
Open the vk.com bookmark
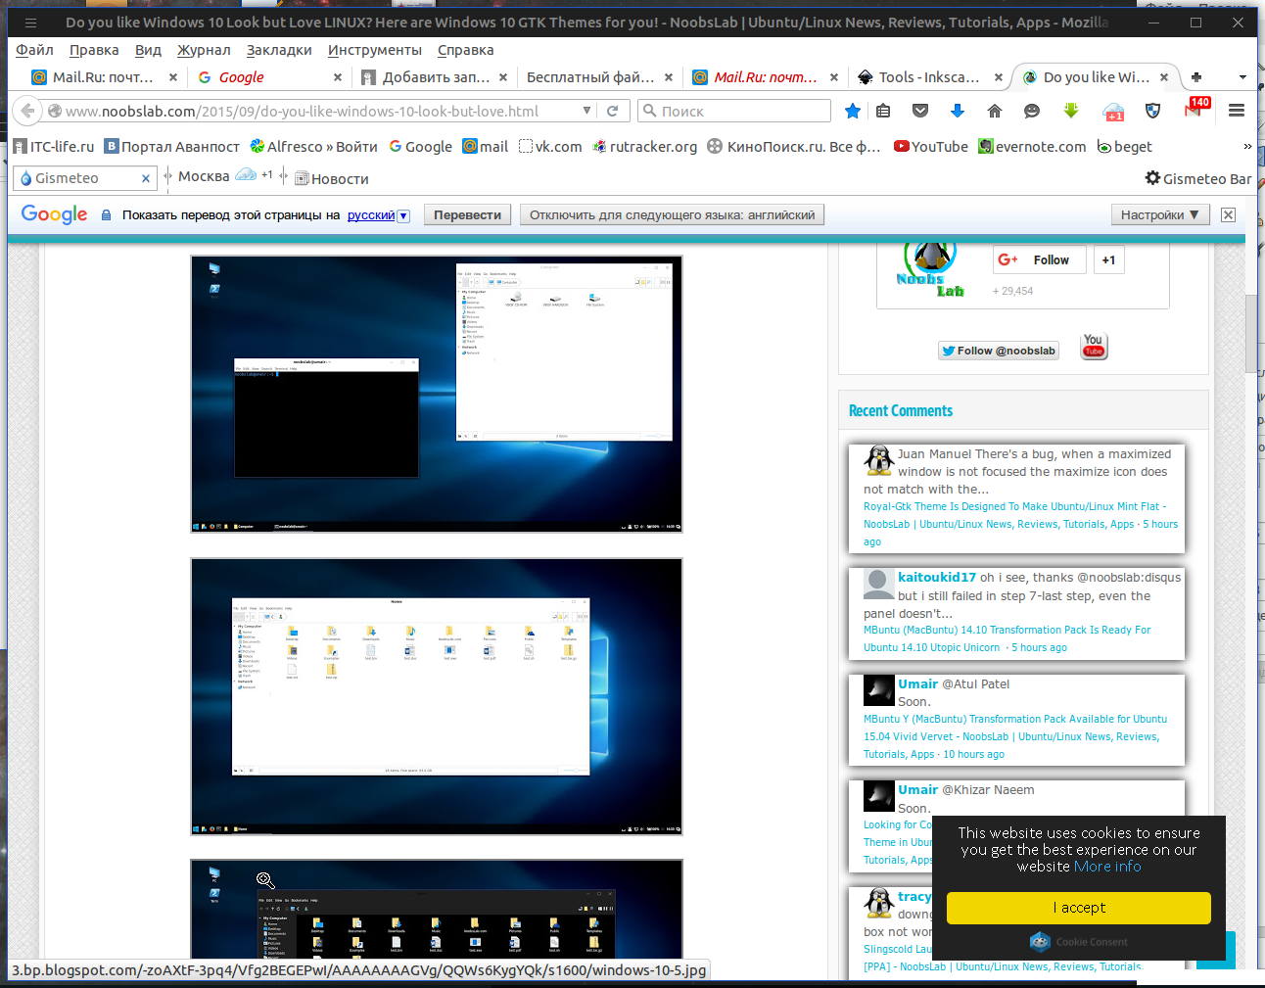550,147
